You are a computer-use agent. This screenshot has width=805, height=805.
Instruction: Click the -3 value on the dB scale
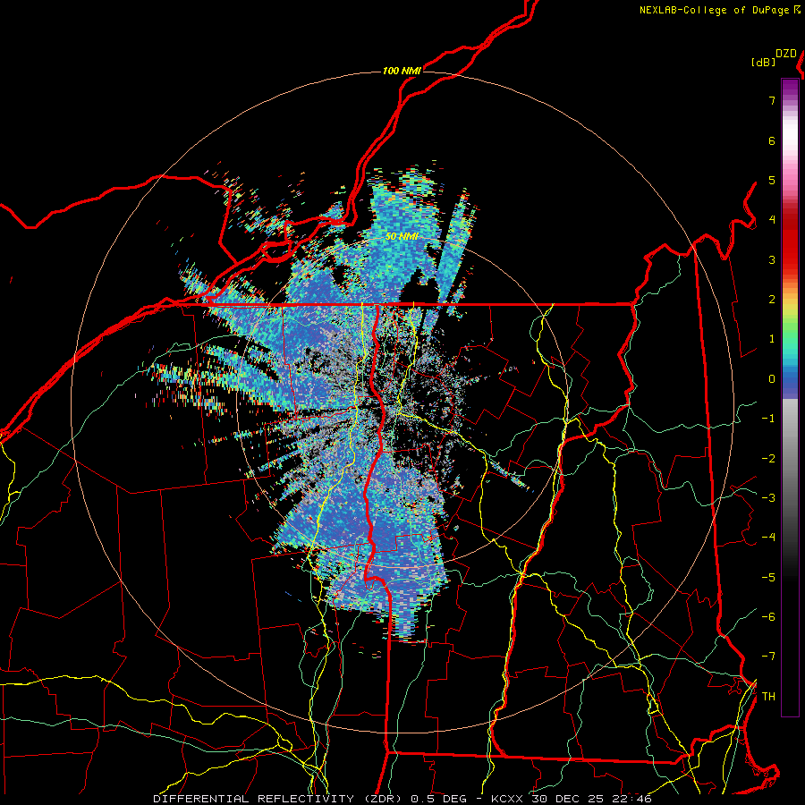[x=768, y=497]
